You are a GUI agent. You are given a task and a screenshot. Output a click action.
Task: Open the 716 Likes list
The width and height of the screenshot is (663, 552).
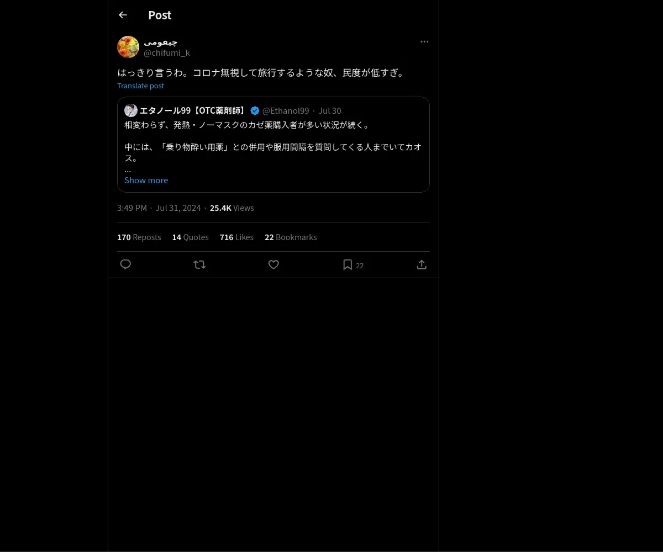(236, 237)
